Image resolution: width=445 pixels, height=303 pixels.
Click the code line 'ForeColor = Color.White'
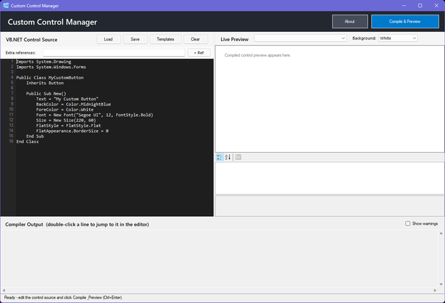tap(65, 110)
